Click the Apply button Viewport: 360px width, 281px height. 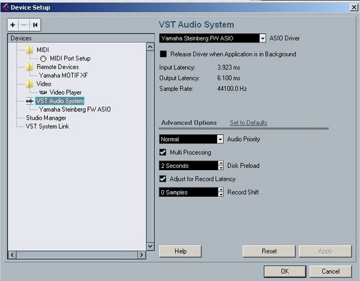click(325, 251)
